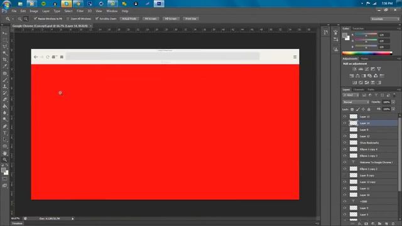402x226 pixels.
Task: Add a Curves adjustment
Action: 367,69
